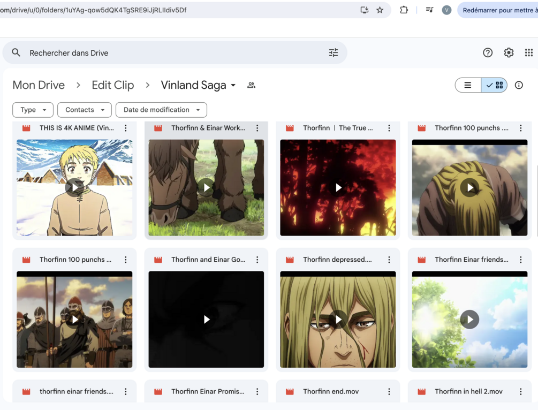Click the search magnifier icon in Drive

point(16,52)
